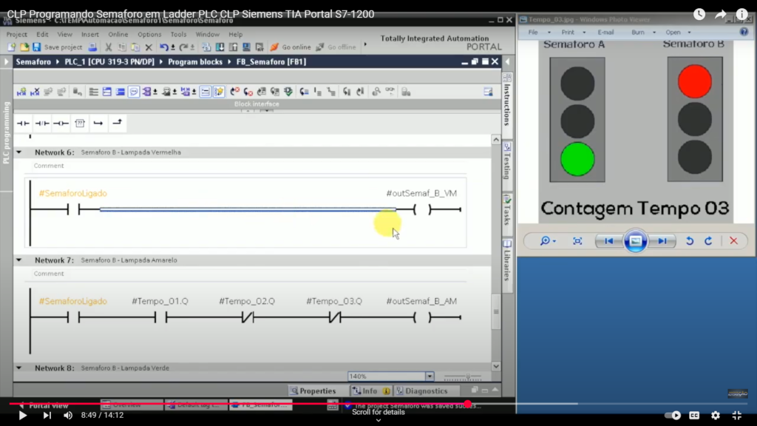
Task: Expand Network 8 with its triangle
Action: pyautogui.click(x=18, y=368)
